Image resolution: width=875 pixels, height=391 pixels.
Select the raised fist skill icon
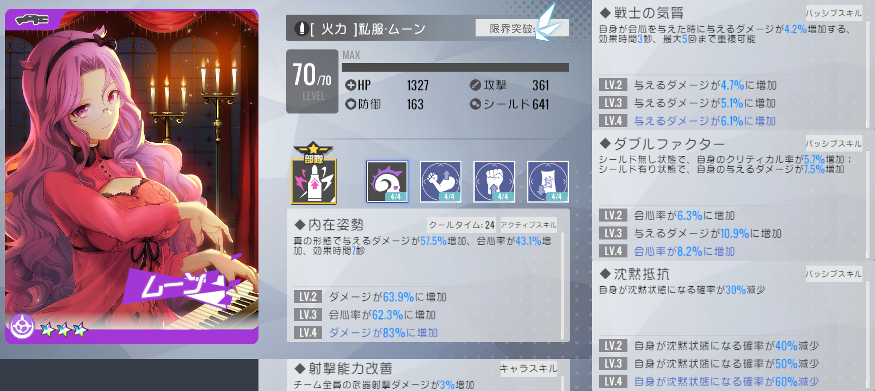click(x=494, y=182)
